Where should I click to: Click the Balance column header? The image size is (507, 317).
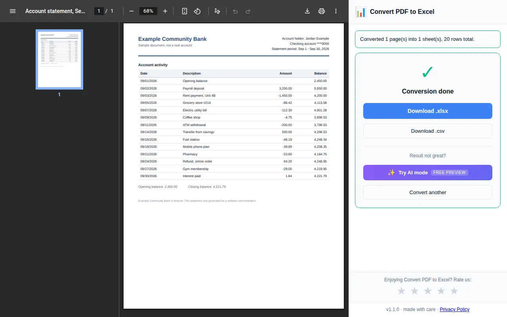point(320,73)
